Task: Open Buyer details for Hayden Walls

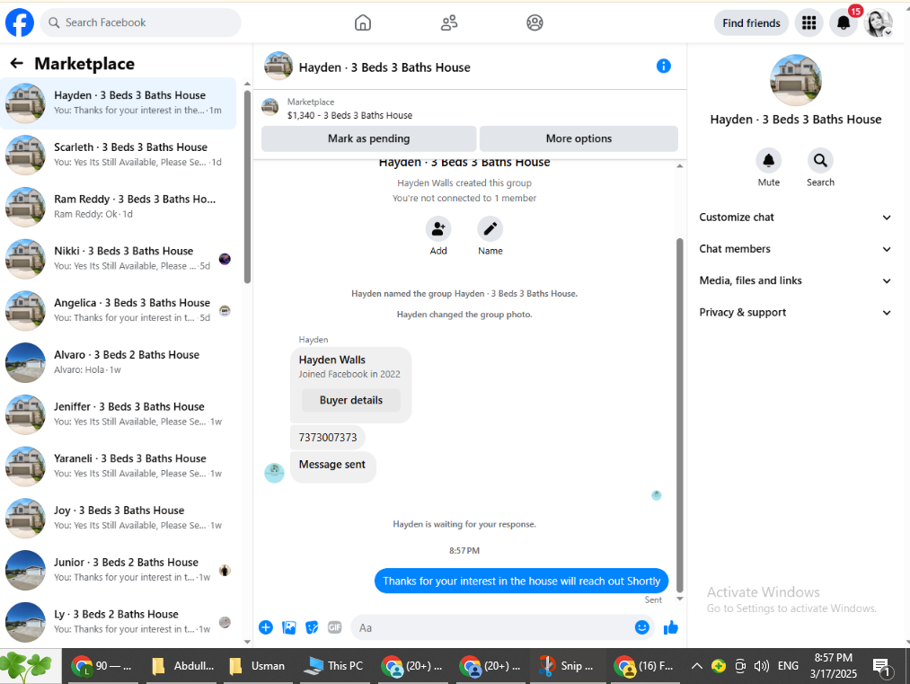Action: [351, 400]
